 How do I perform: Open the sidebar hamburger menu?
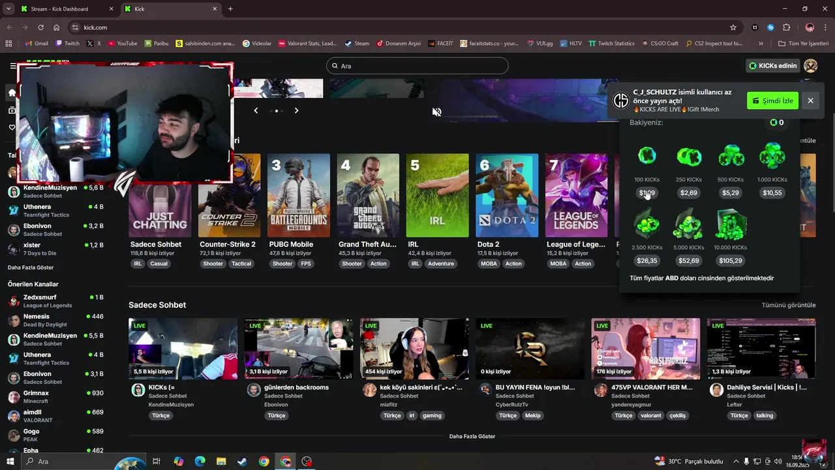(12, 66)
